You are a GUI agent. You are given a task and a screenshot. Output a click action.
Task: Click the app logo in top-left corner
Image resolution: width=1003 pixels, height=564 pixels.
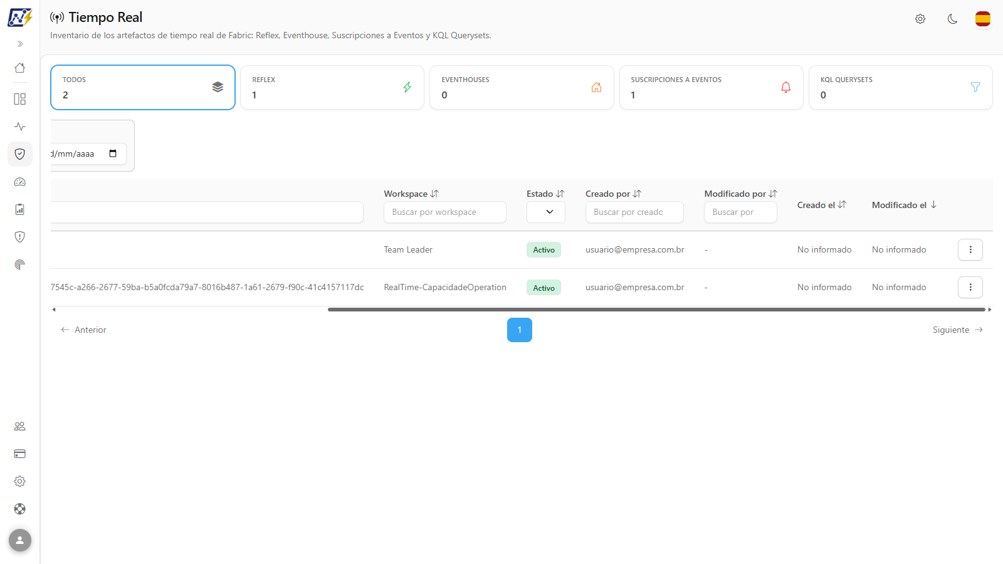[20, 17]
